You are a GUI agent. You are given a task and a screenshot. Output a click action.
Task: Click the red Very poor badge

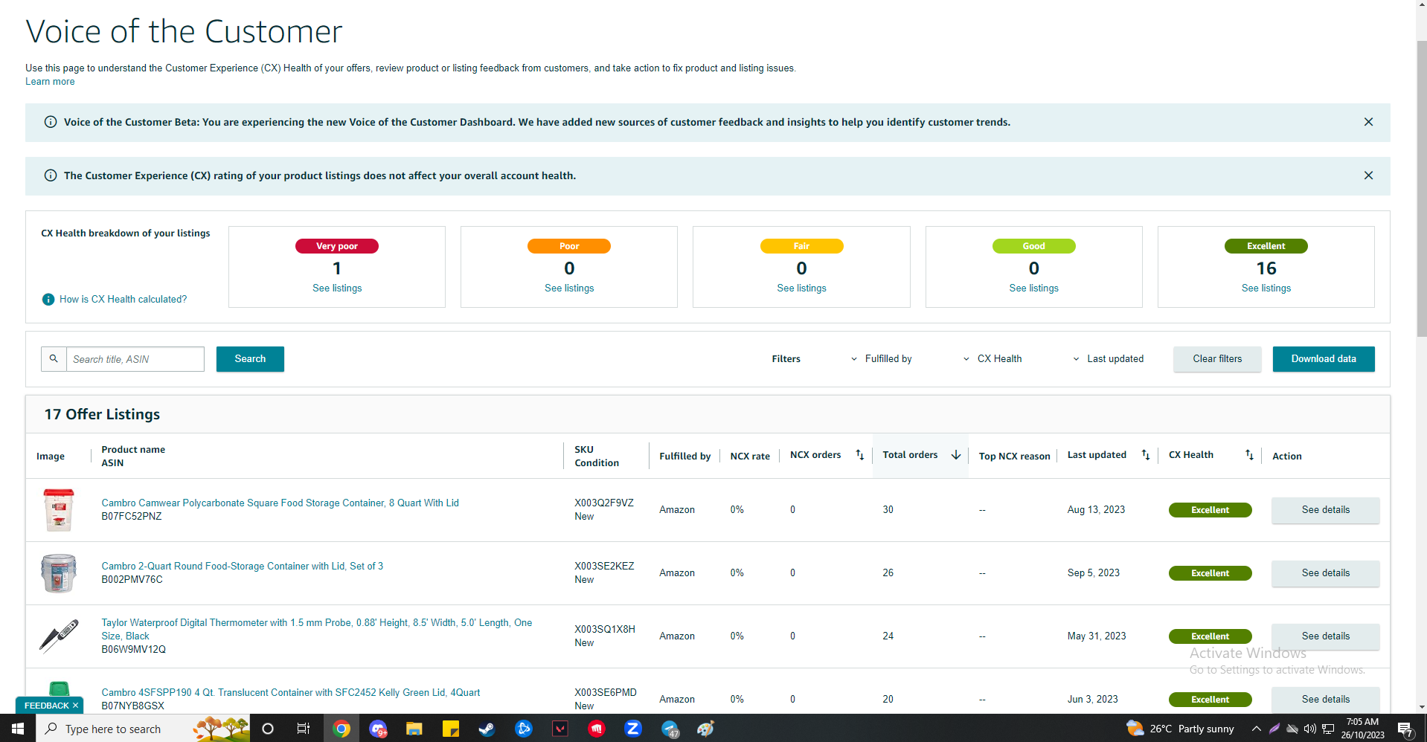[337, 246]
